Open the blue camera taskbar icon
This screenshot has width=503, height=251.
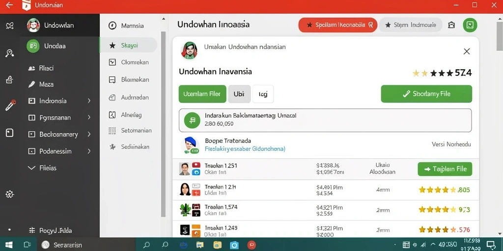coord(234,245)
